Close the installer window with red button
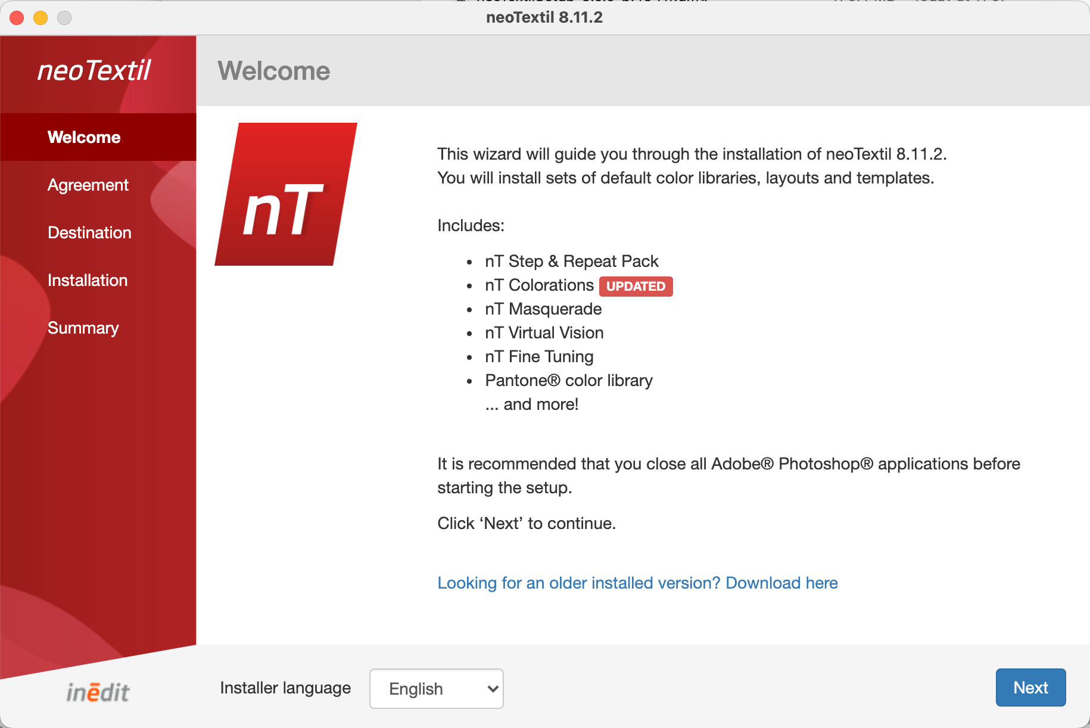This screenshot has height=728, width=1090. pos(17,18)
